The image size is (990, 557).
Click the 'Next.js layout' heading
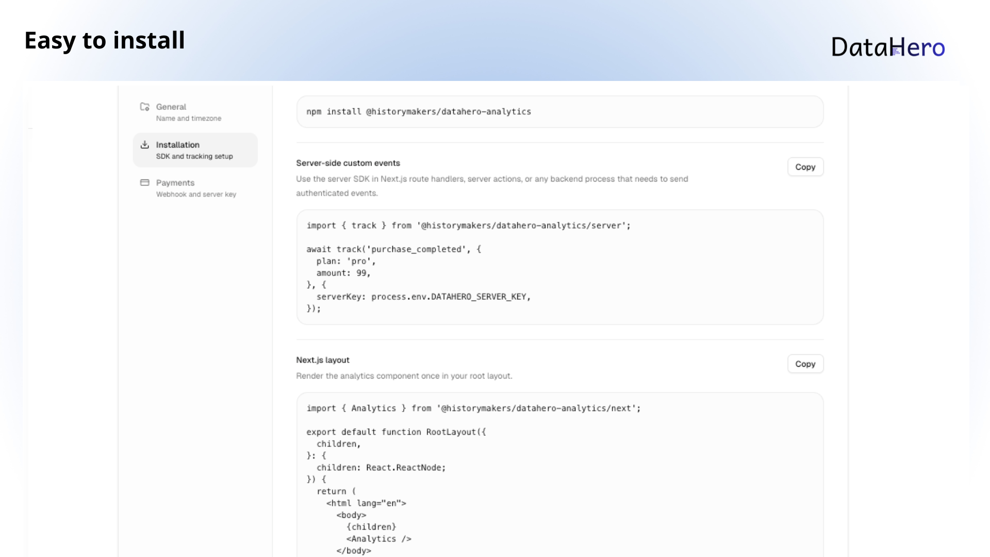(x=323, y=360)
